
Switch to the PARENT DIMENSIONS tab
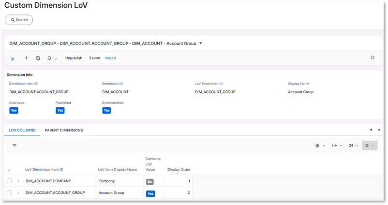pos(64,130)
